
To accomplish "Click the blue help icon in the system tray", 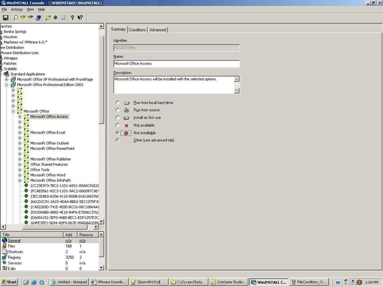I will [338, 282].
